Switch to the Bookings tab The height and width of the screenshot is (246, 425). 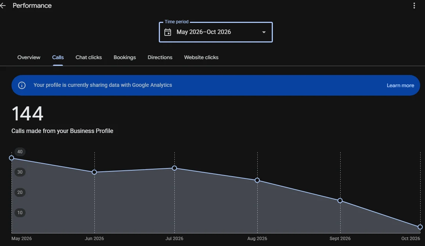[125, 57]
